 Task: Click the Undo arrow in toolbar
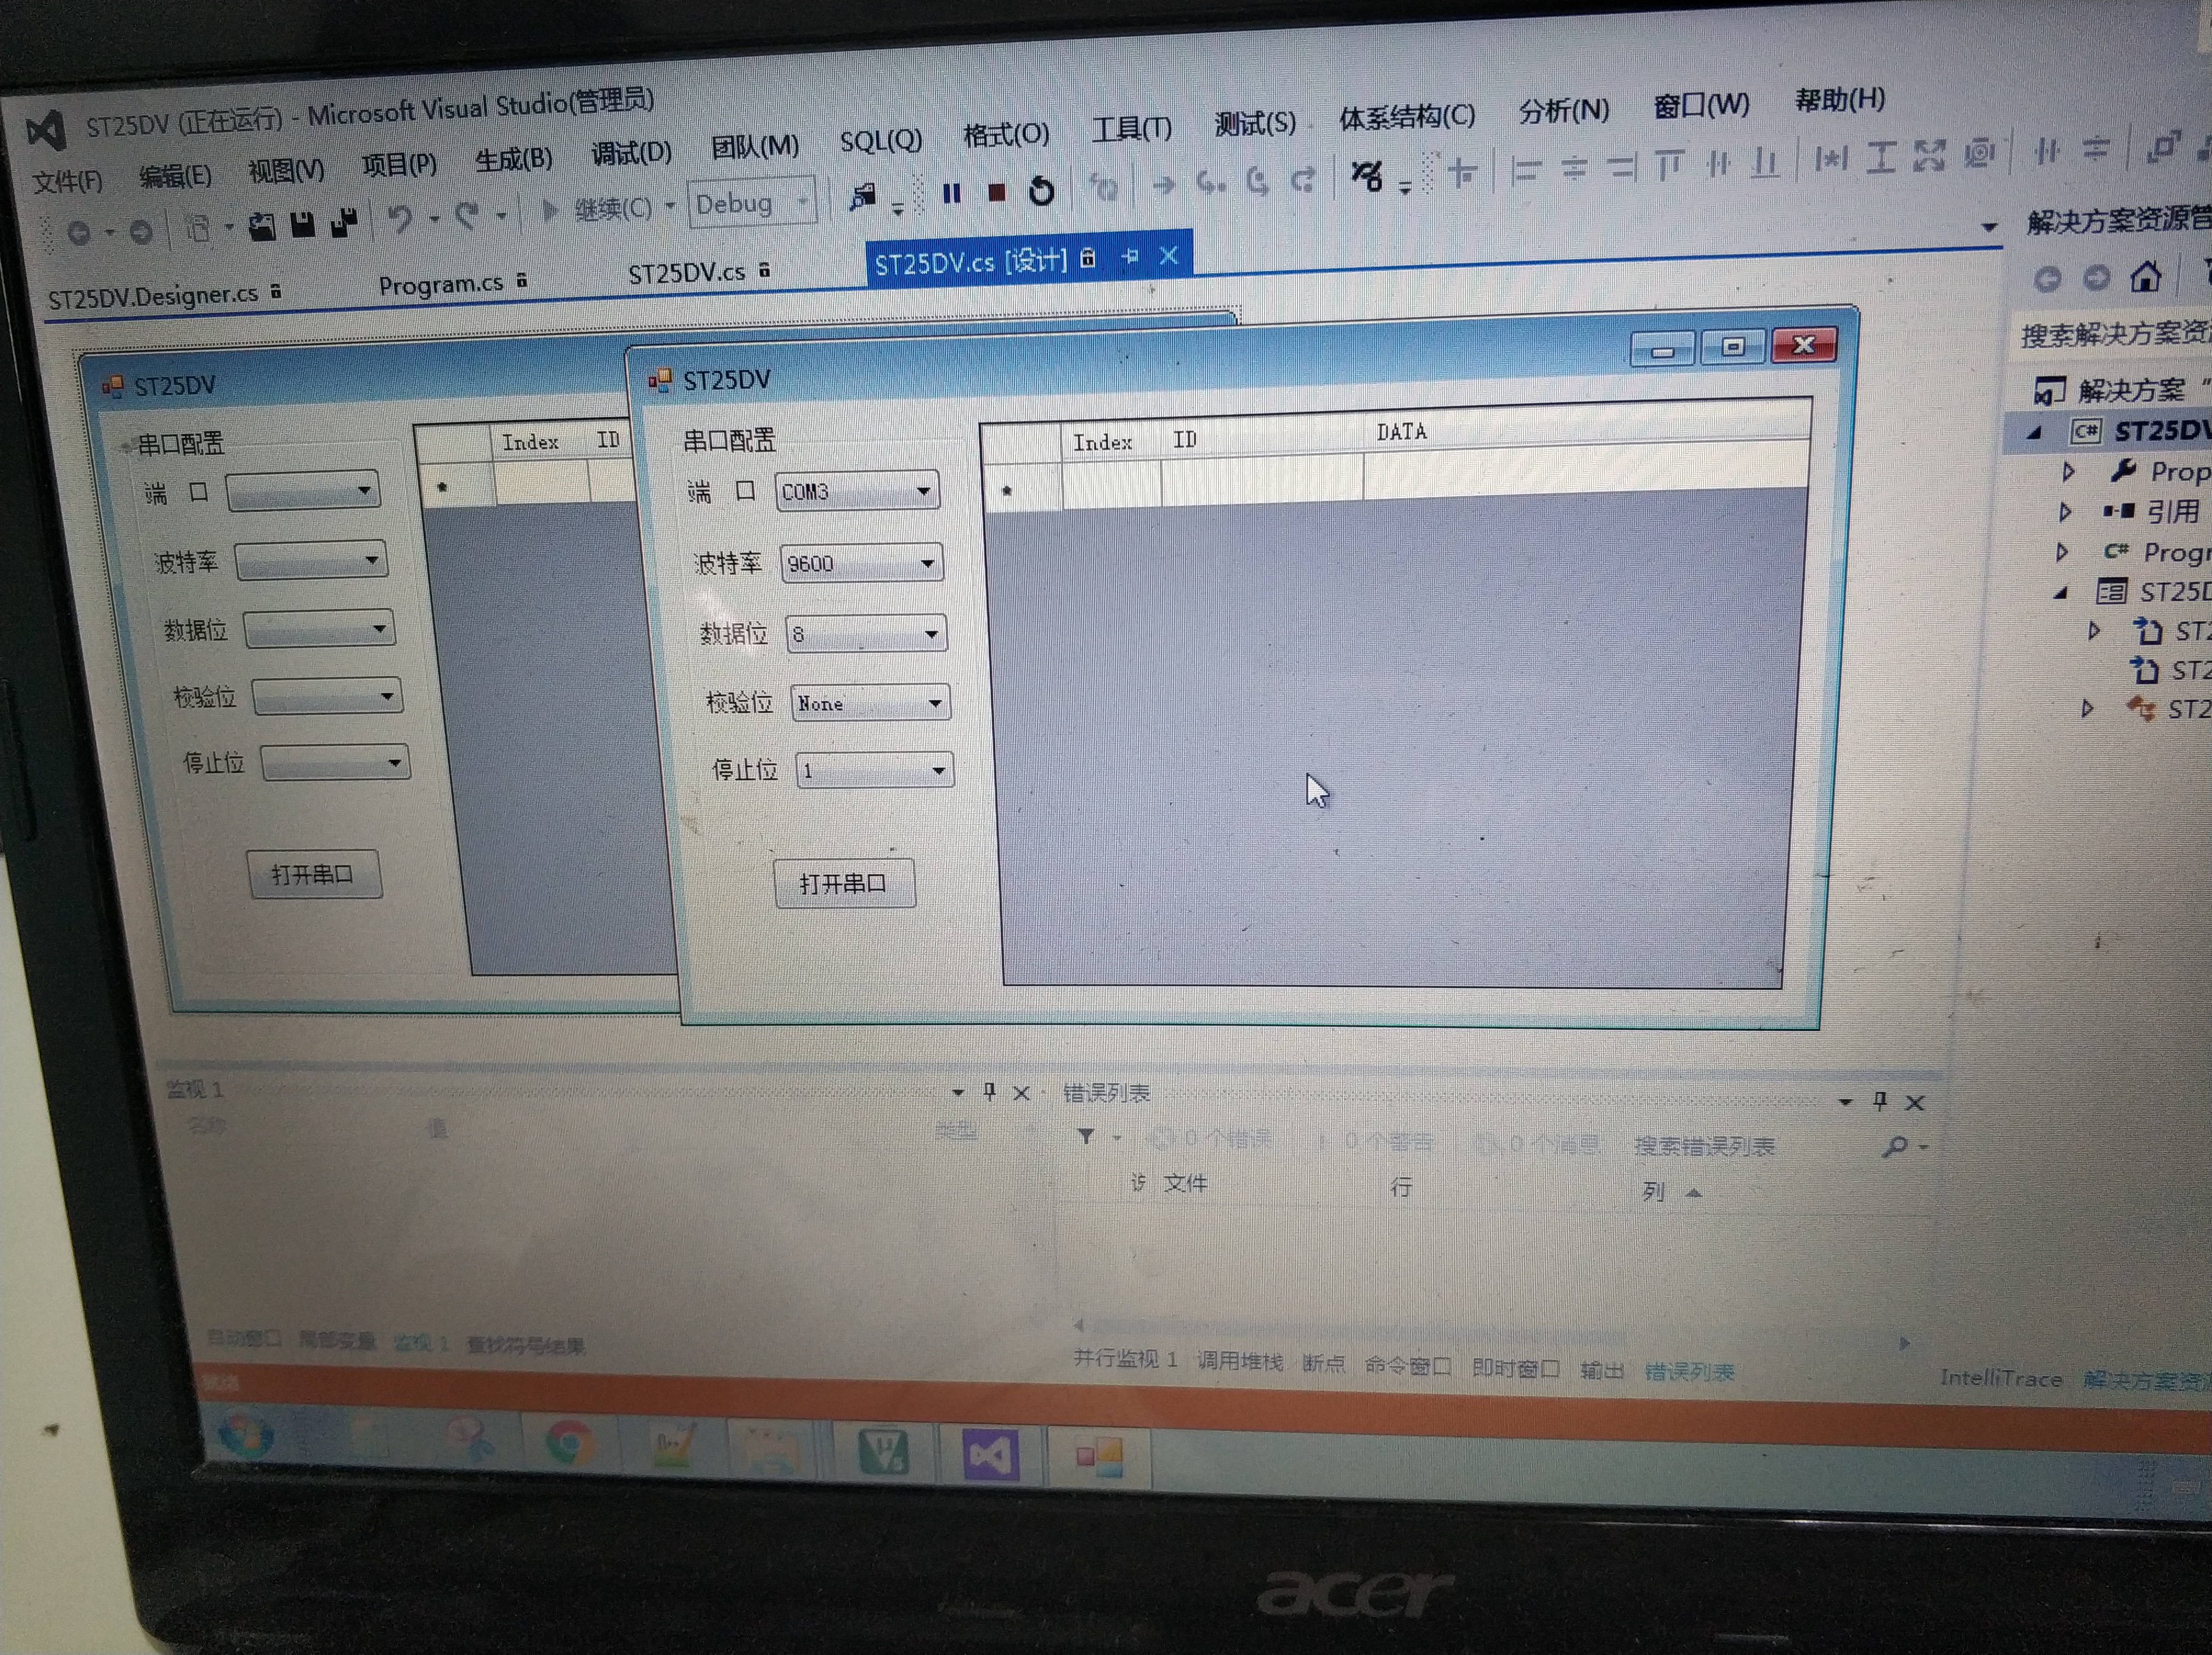[400, 218]
